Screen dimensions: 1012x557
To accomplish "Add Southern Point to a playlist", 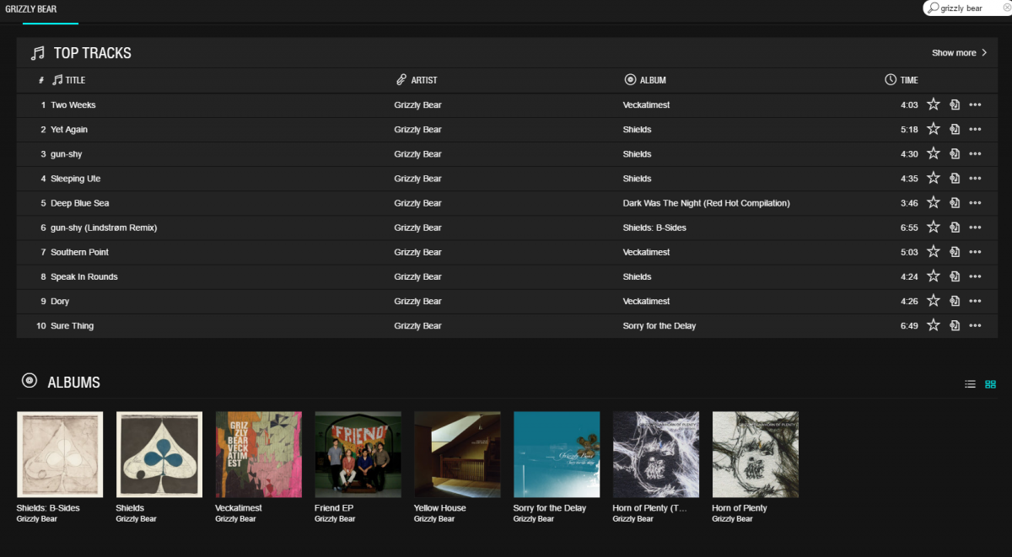I will pyautogui.click(x=955, y=251).
